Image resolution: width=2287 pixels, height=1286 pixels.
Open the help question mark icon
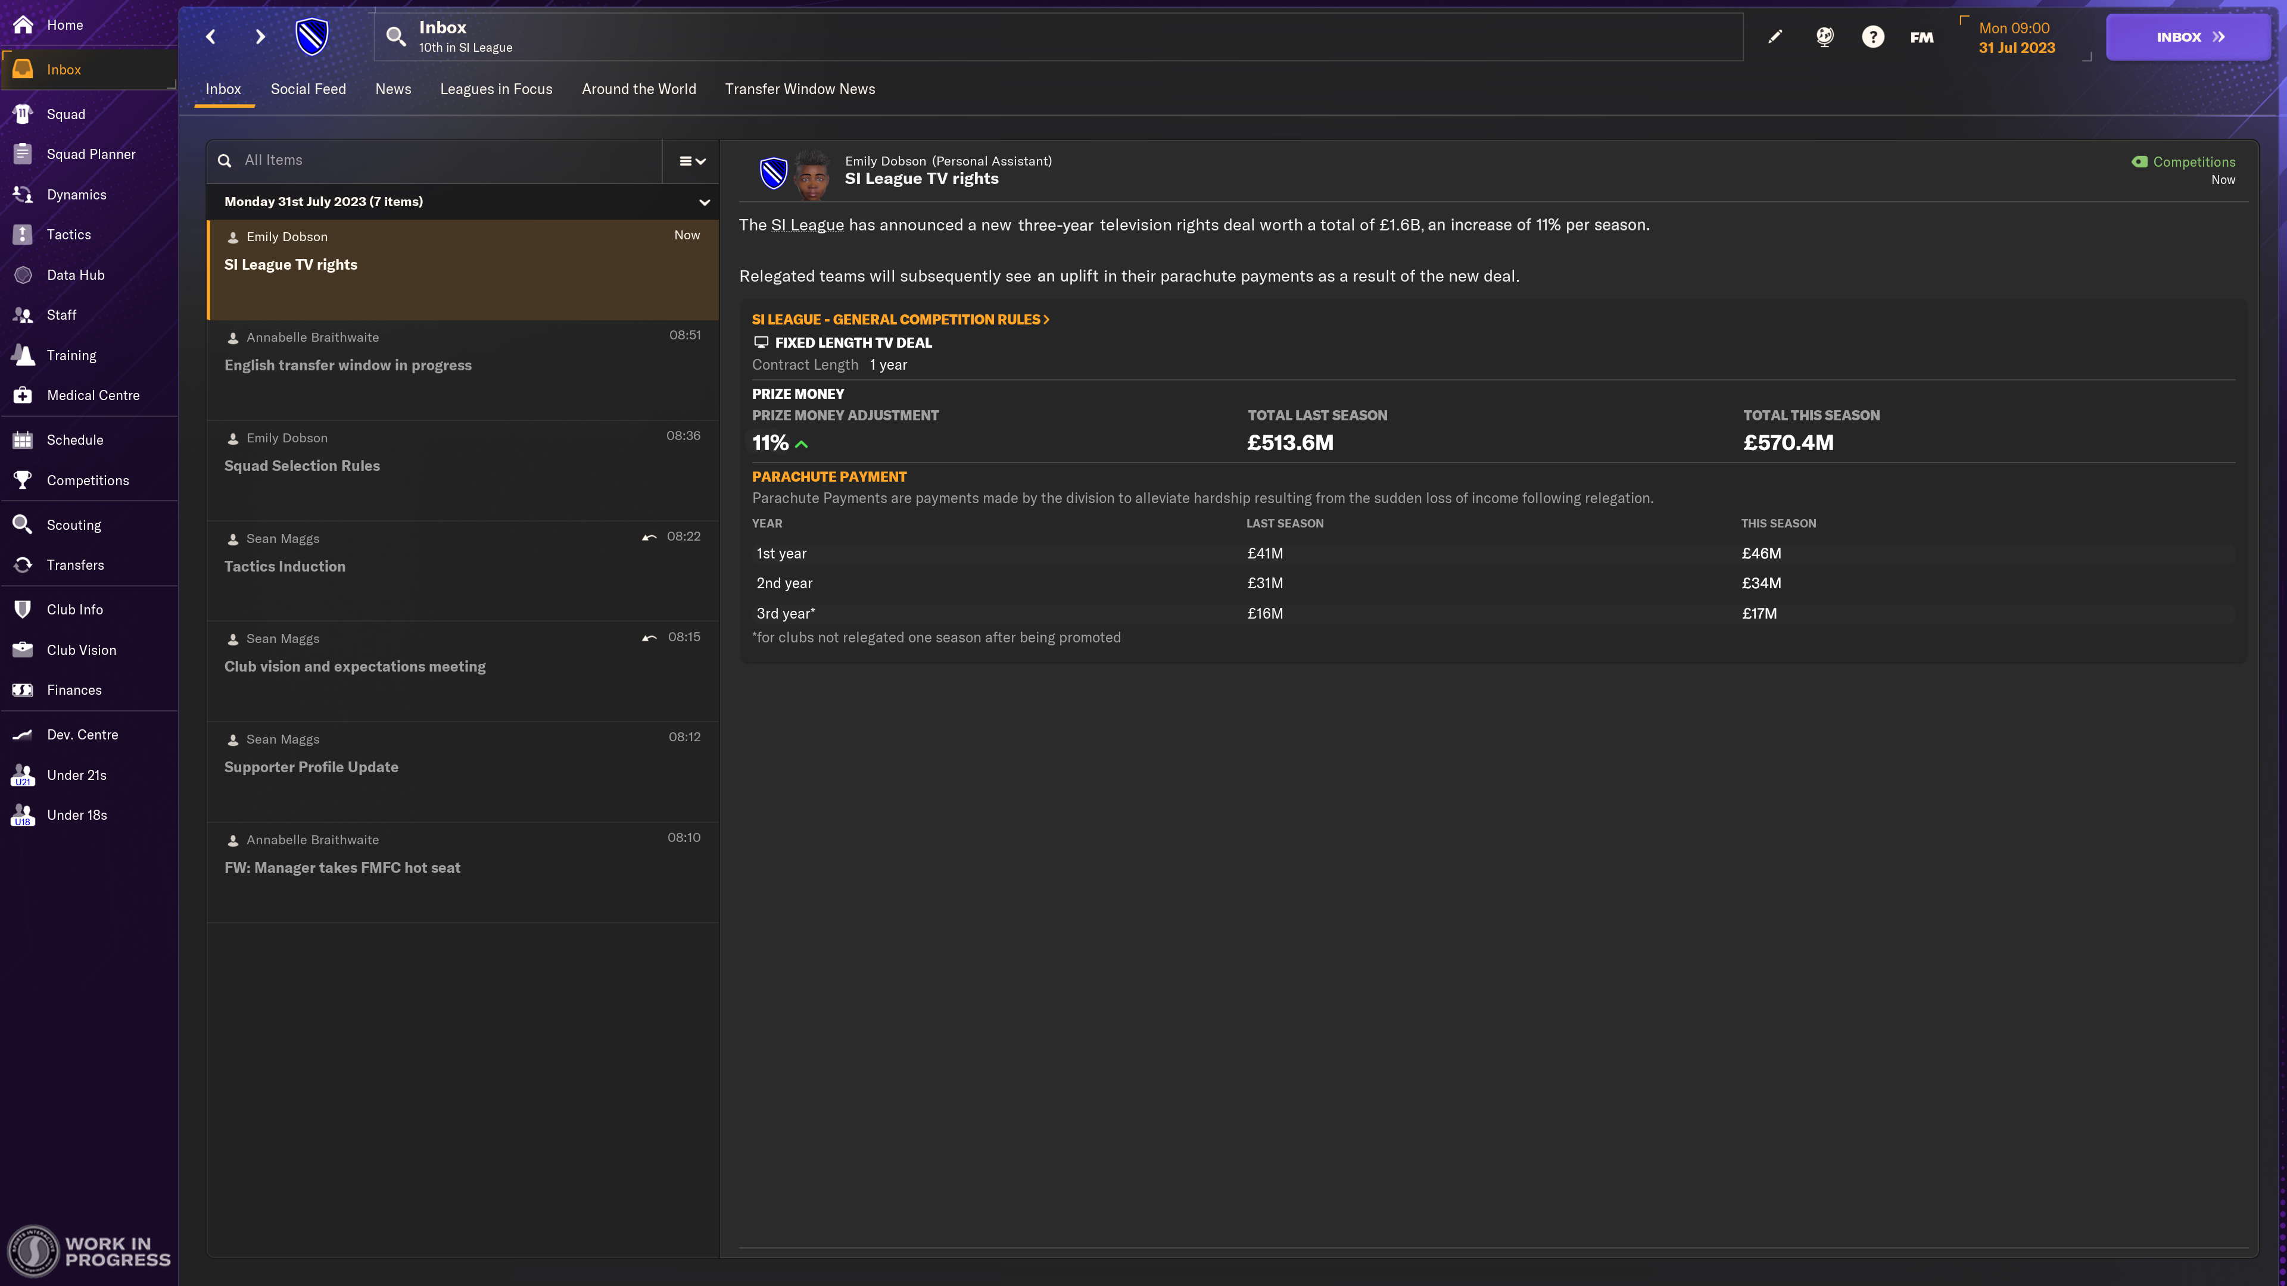[x=1872, y=36]
